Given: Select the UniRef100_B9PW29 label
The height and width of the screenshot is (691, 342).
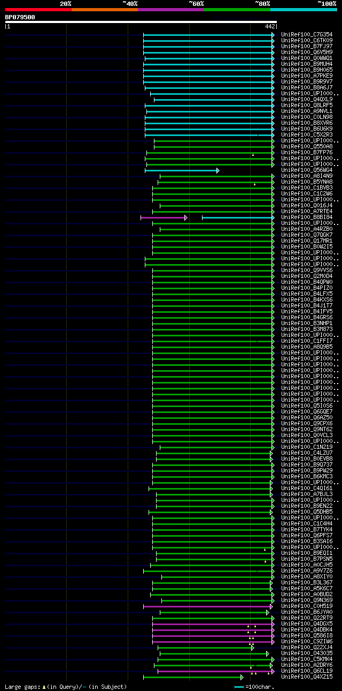Looking at the screenshot, I should coord(307,471).
